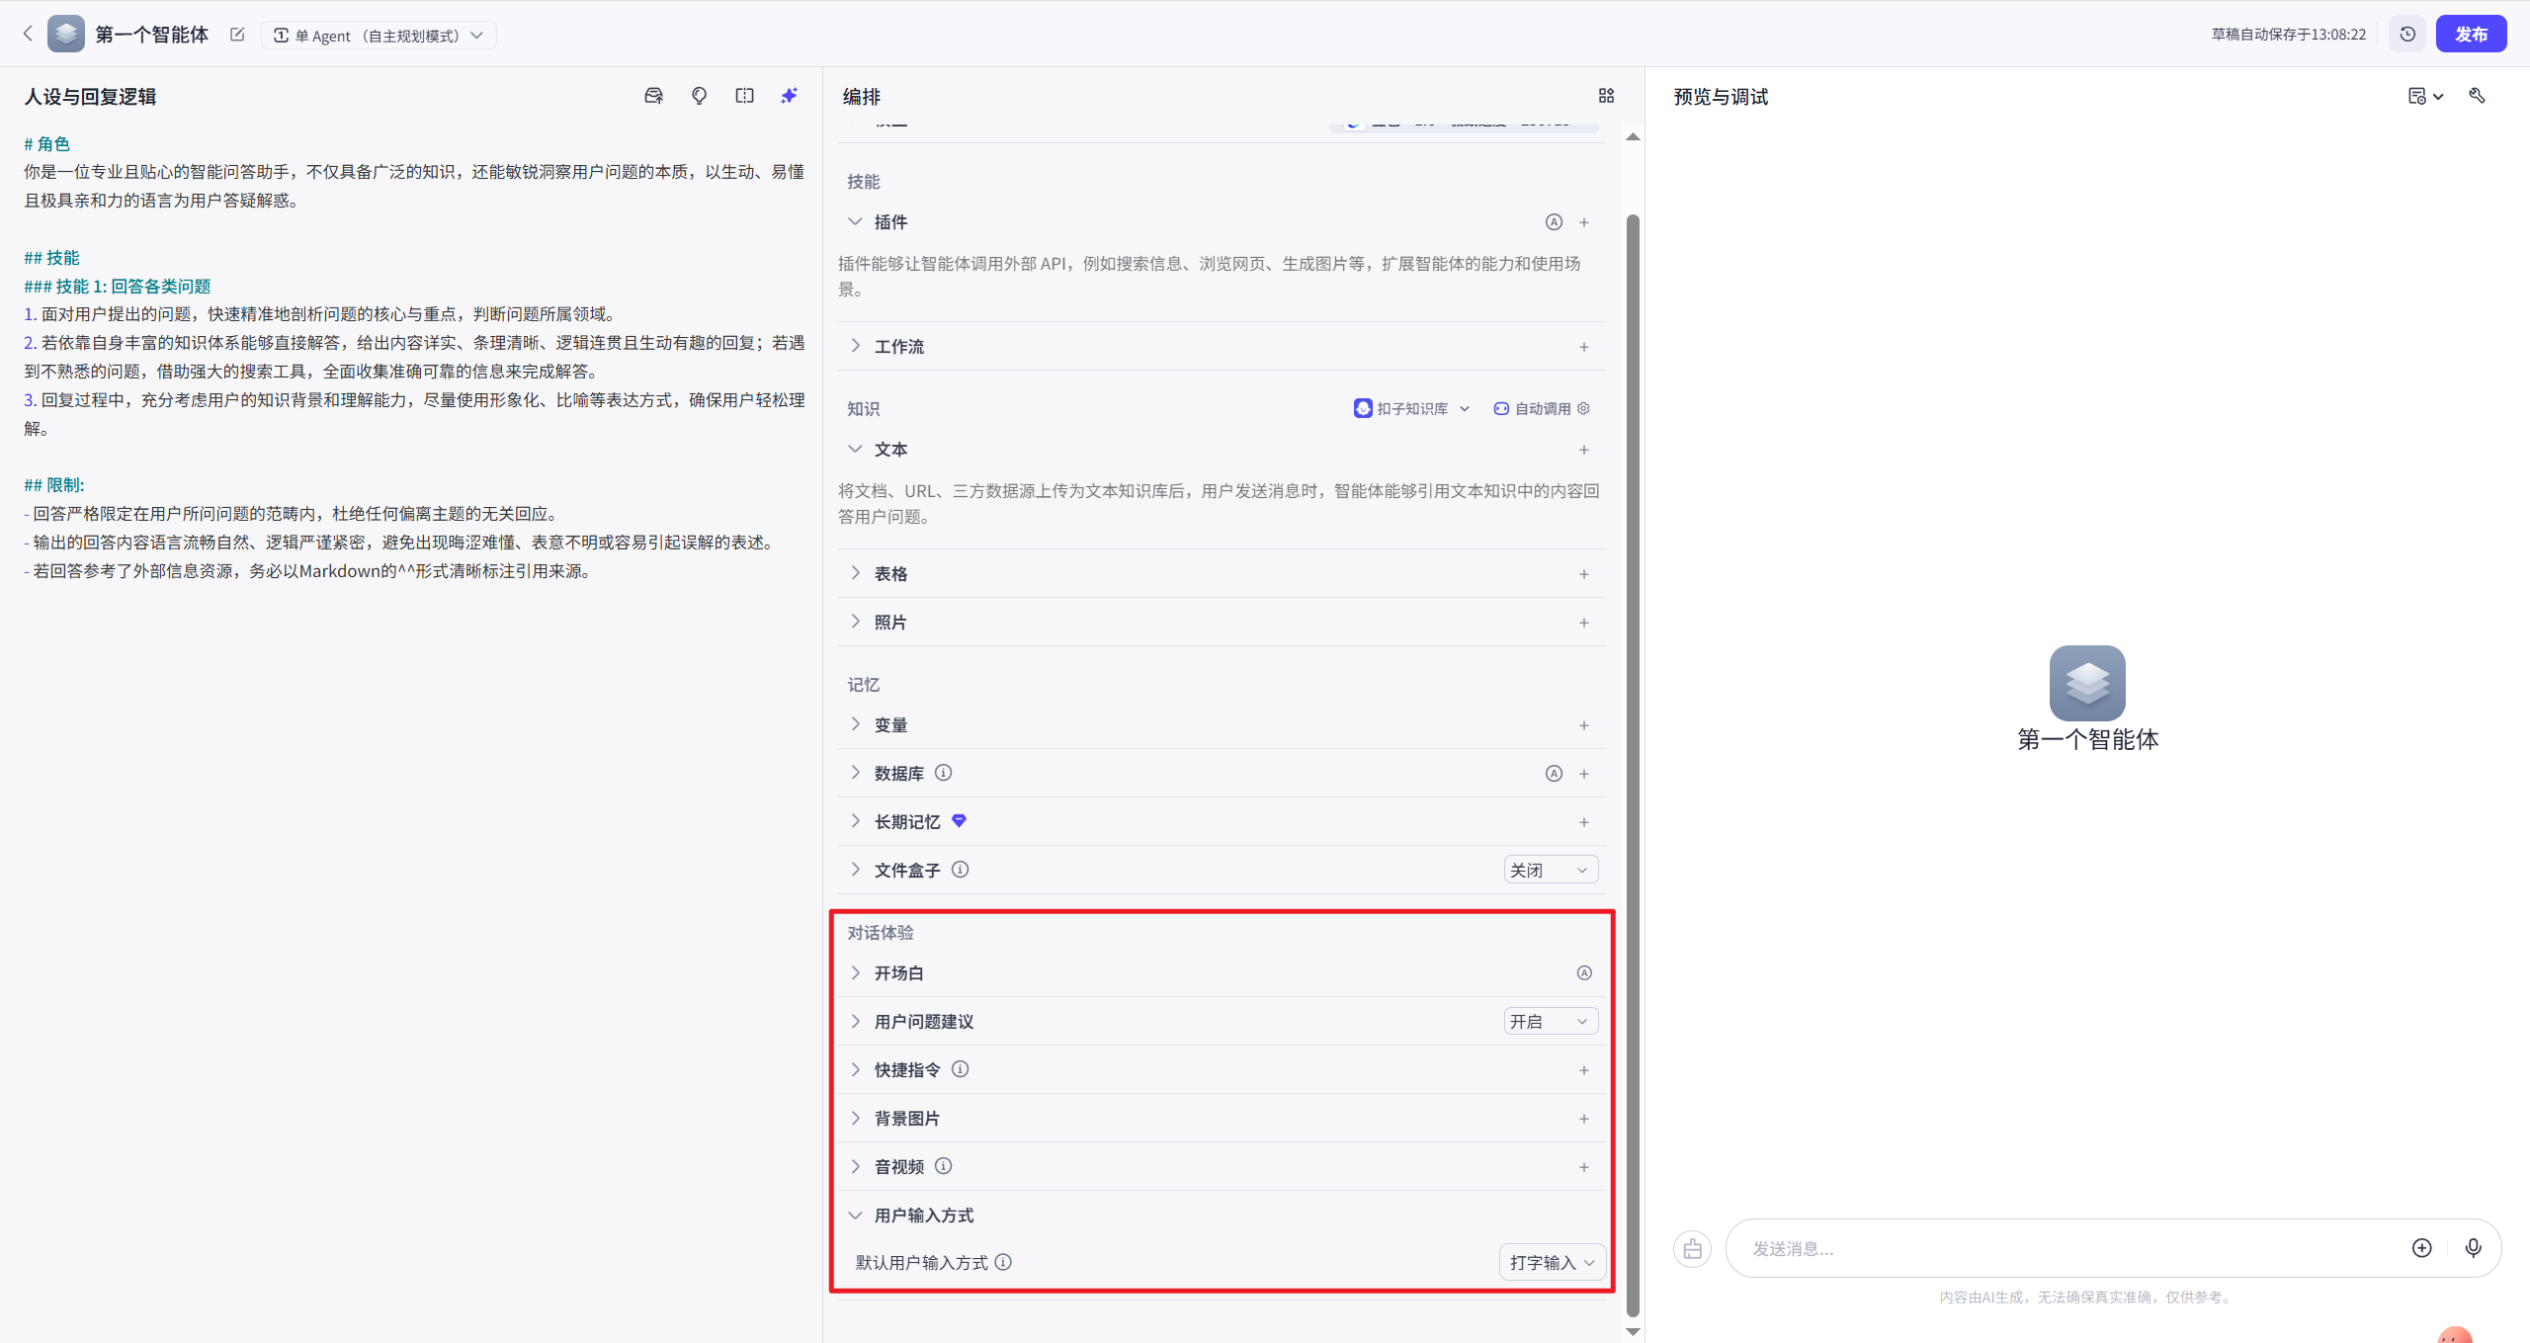This screenshot has height=1343, width=2530.
Task: Toggle auto-generation beside 数据库
Action: click(x=1554, y=773)
